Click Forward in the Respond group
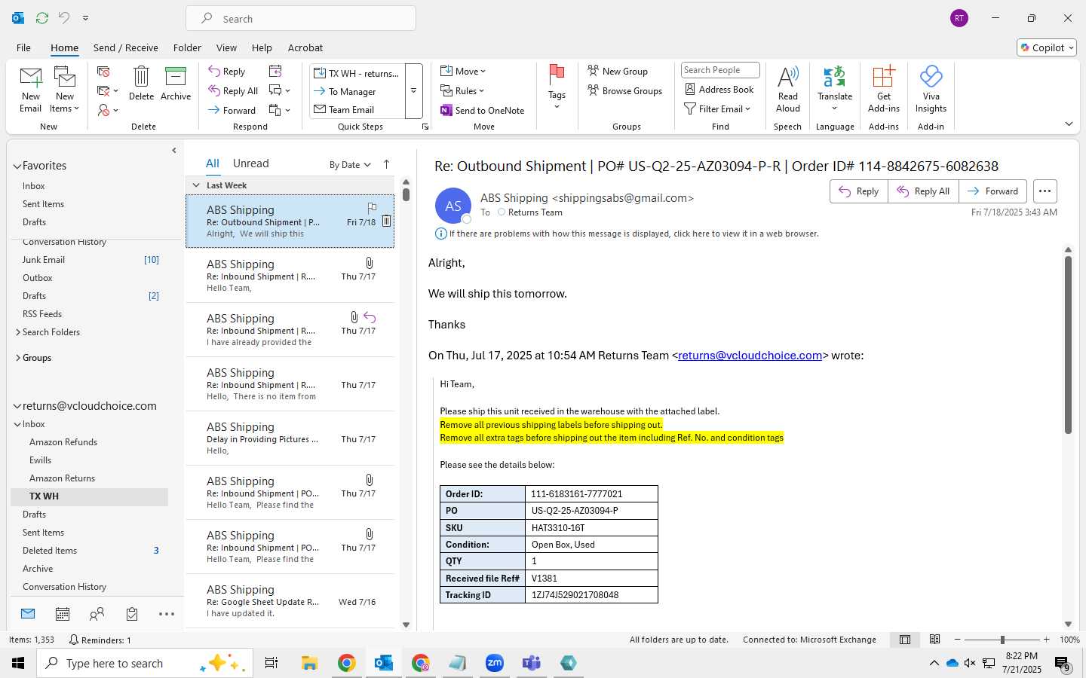 (232, 110)
